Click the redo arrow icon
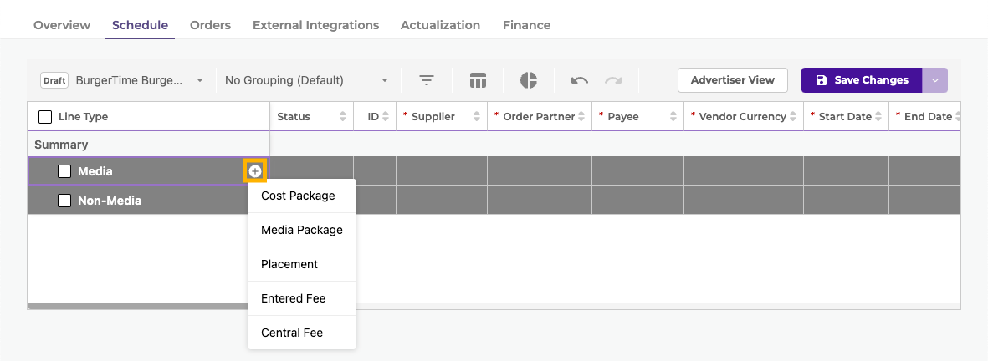Image resolution: width=988 pixels, height=361 pixels. coord(613,80)
